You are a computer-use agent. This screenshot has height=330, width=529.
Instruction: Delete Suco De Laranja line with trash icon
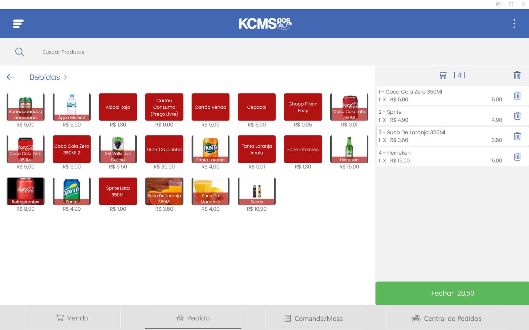(x=517, y=136)
